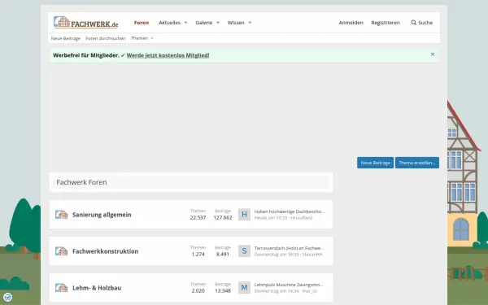Select Foren durchsuchen in the sub-navigation
The height and width of the screenshot is (305, 488).
106,38
